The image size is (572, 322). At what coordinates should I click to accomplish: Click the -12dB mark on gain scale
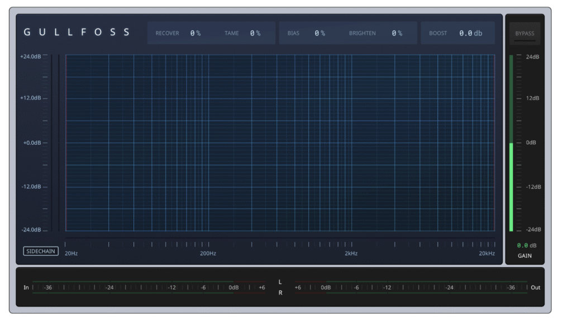[x=532, y=187]
